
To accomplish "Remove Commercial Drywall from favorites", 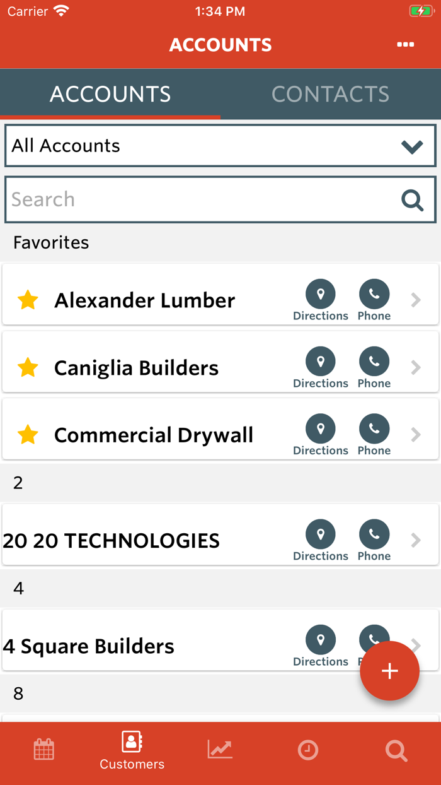I will pos(28,435).
